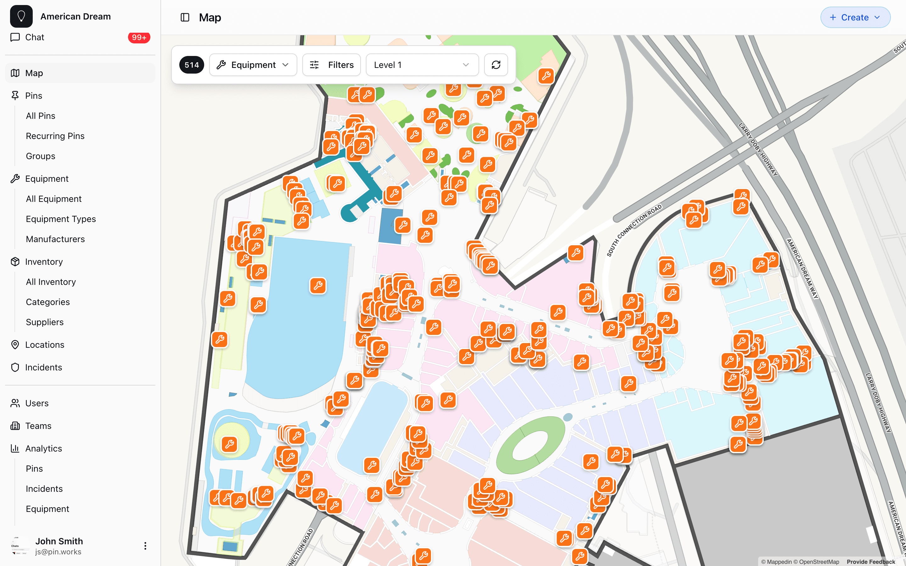The width and height of the screenshot is (906, 566).
Task: Click the Filters button
Action: pyautogui.click(x=331, y=64)
